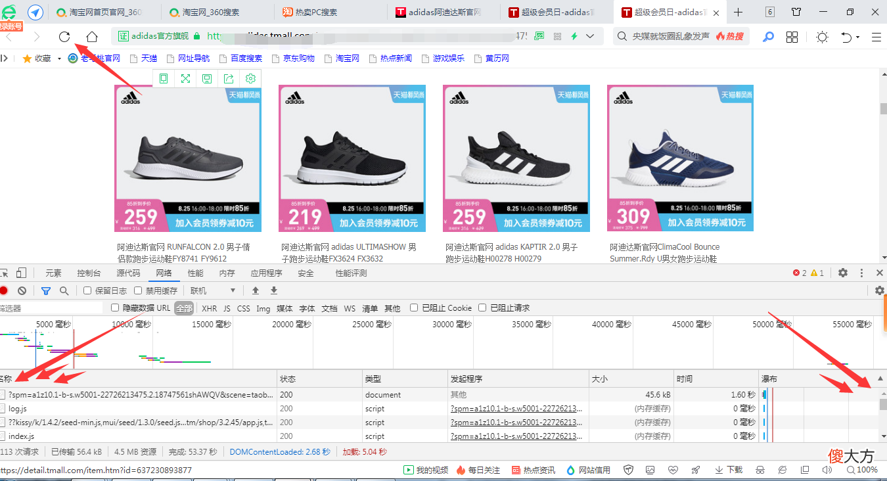887x481 pixels.
Task: Expand the undo history dropdown arrow
Action: 859,37
